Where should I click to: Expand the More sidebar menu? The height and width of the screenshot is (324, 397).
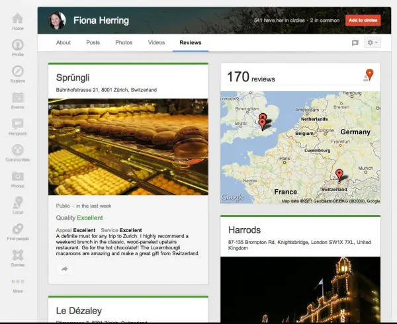18,286
